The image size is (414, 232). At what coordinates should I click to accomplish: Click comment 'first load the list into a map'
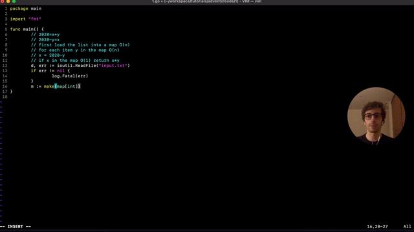pyautogui.click(x=80, y=44)
